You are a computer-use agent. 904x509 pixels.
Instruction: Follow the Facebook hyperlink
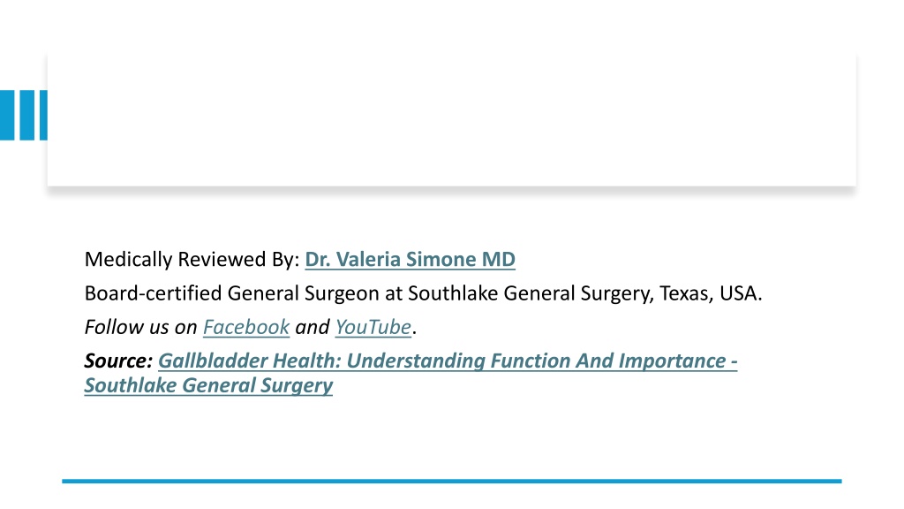point(246,327)
